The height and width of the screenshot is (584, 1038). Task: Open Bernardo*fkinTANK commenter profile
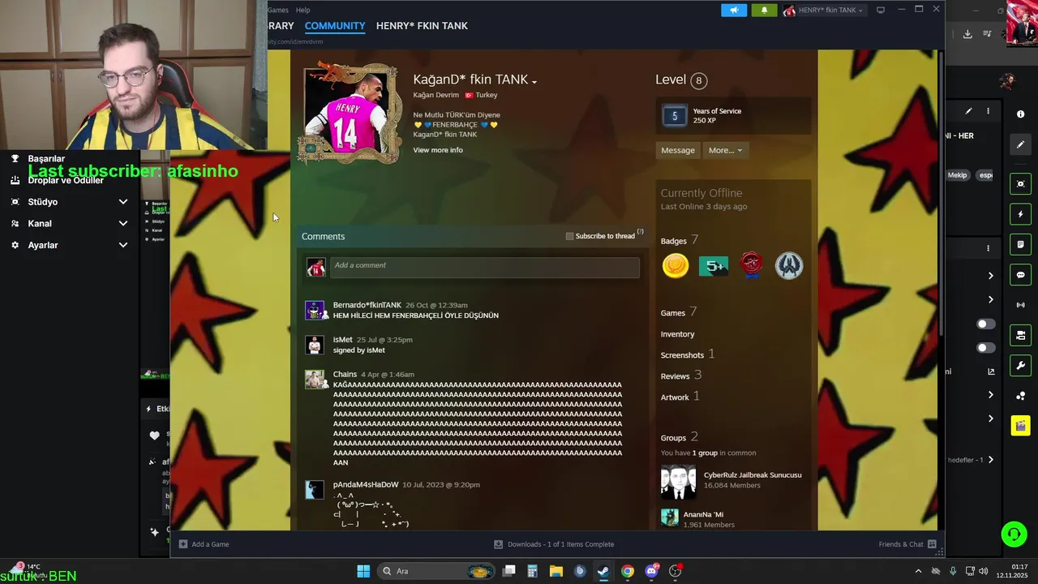point(367,305)
